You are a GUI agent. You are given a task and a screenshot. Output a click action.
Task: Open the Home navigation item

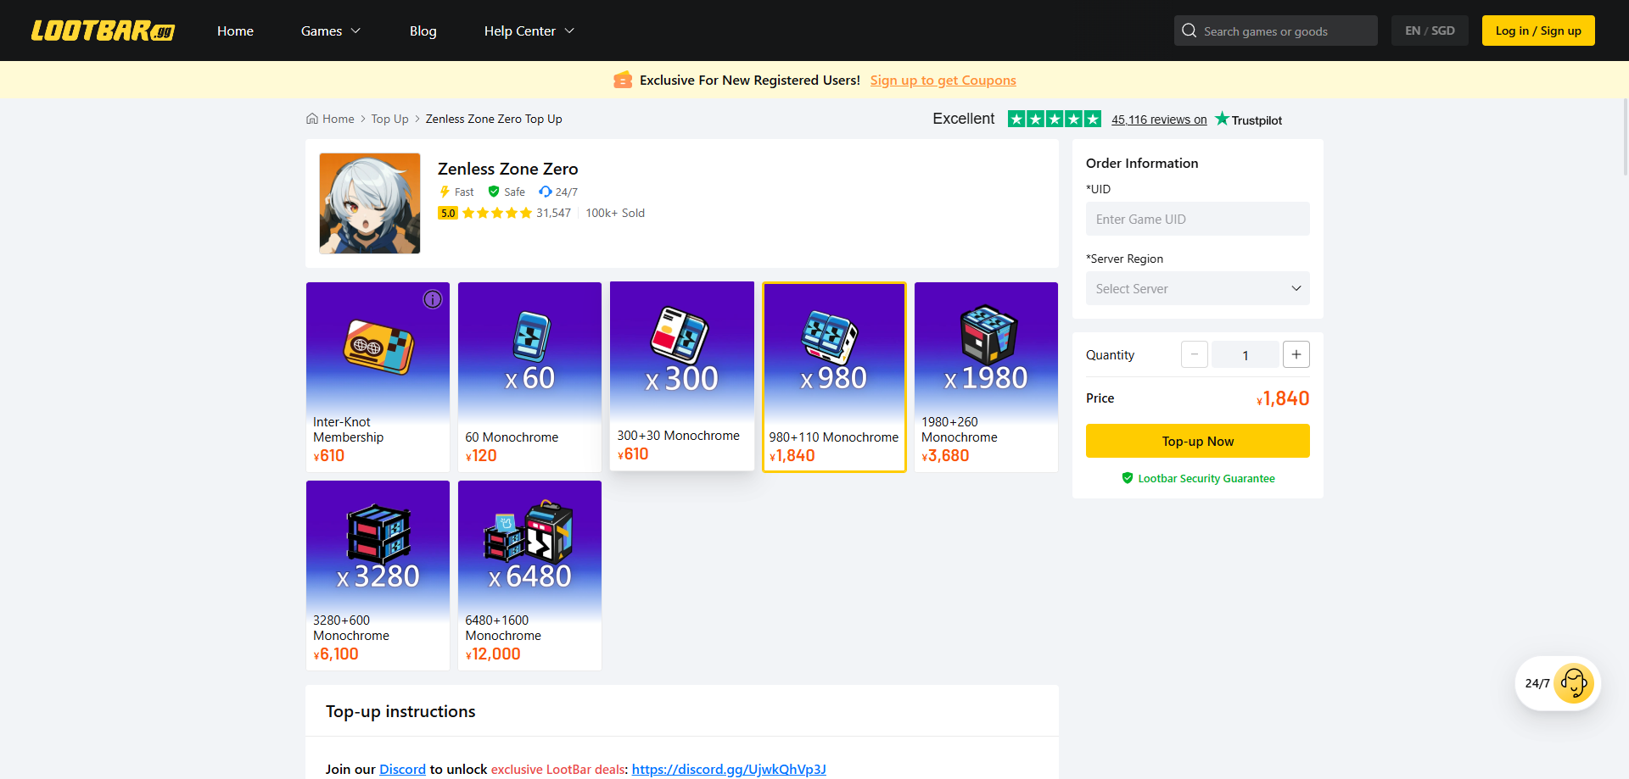tap(235, 31)
